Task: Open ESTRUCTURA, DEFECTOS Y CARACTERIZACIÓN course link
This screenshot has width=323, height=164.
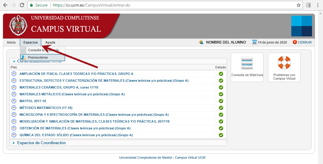Action: [104, 81]
